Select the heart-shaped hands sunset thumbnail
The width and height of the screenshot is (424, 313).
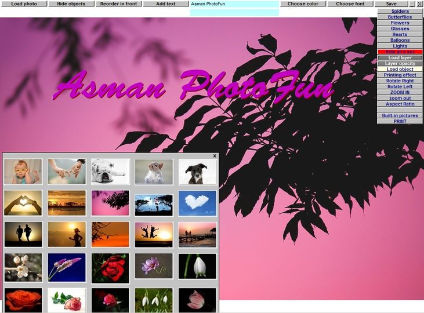[23, 203]
